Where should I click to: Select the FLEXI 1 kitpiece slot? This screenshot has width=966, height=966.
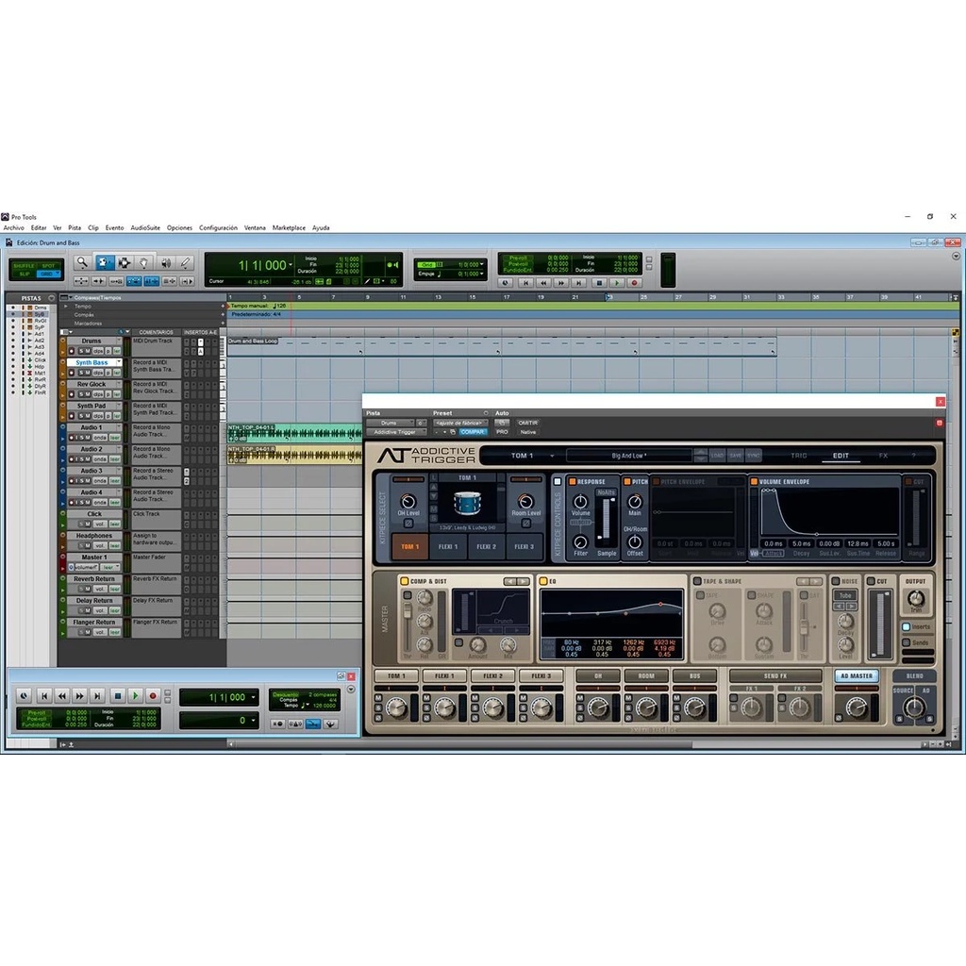(x=448, y=546)
